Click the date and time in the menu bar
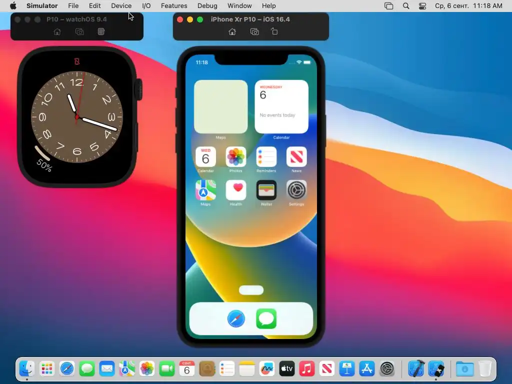The image size is (512, 384). pos(468,6)
